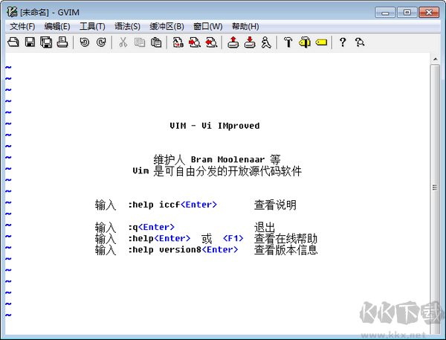Click 'Vim 是可自由分发的开放源代码软件' text
The width and height of the screenshot is (446, 340).
(217, 171)
